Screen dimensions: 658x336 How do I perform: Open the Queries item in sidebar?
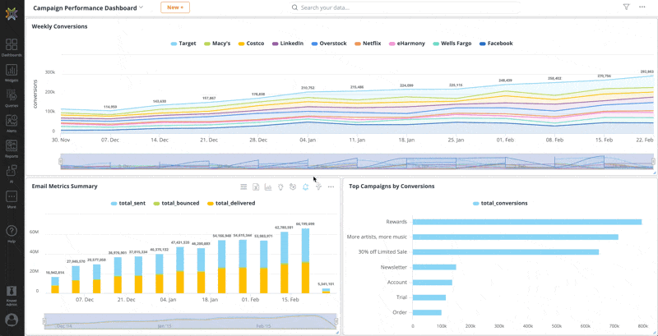tap(12, 99)
